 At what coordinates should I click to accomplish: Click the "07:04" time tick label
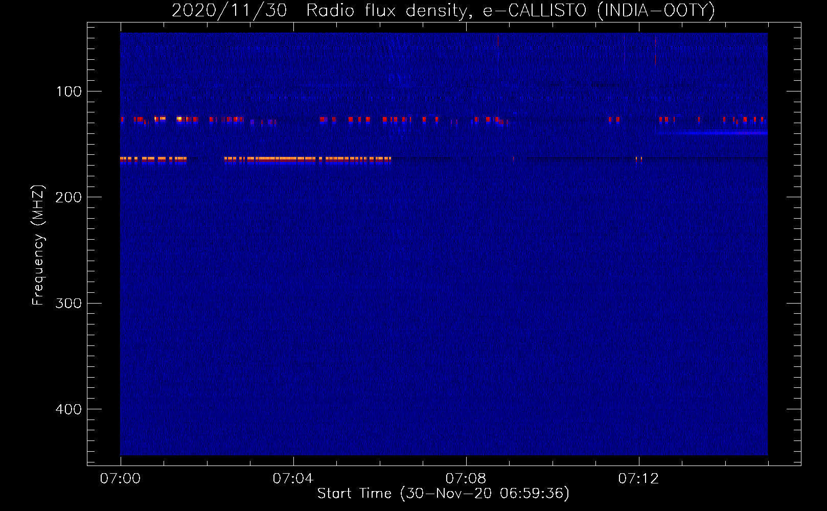coord(293,478)
